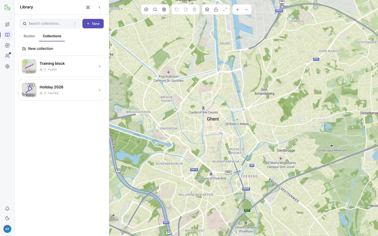Open the Training block collection thumbnail

[x=29, y=66]
